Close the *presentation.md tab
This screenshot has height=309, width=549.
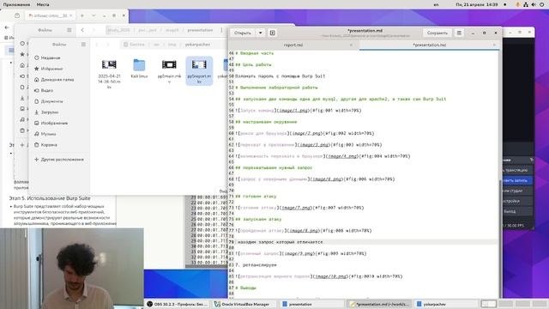494,45
